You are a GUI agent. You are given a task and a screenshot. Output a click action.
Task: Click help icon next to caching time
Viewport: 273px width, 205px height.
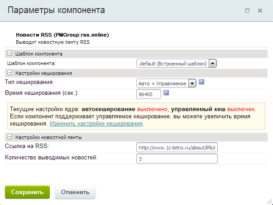pos(166,93)
